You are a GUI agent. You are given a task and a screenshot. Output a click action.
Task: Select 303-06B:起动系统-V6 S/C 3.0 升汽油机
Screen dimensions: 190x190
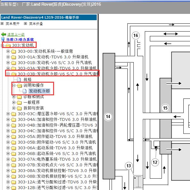tap(57, 154)
